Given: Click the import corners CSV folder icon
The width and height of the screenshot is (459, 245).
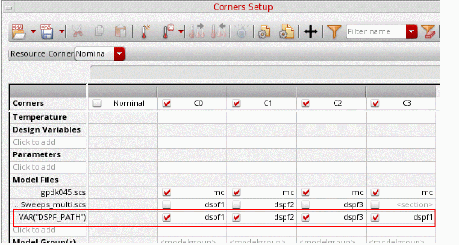Looking at the screenshot, I should pyautogui.click(x=18, y=31).
